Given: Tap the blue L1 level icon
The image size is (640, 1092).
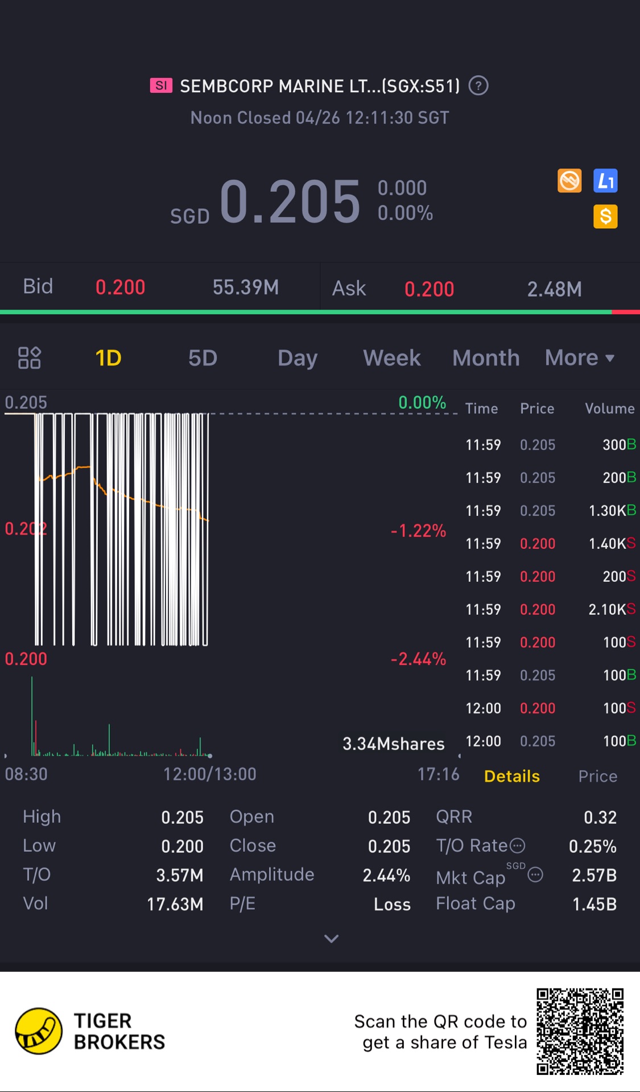Looking at the screenshot, I should pos(605,181).
